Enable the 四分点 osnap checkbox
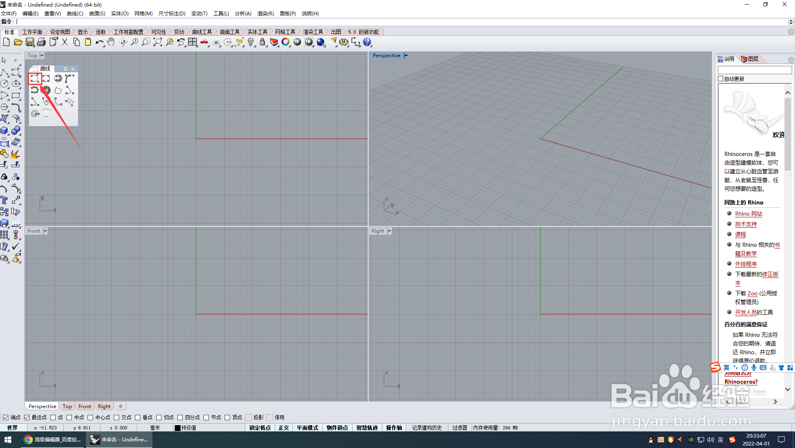The height and width of the screenshot is (448, 795). (x=180, y=417)
